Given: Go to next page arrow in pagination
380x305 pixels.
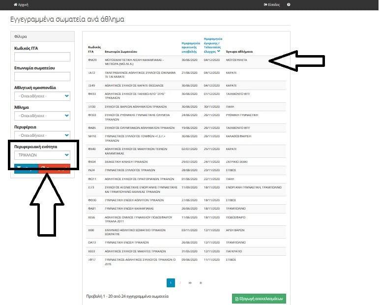Looking at the screenshot, I should point(190,283).
